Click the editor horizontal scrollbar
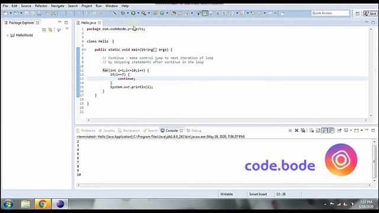This screenshot has height=213, width=379. pyautogui.click(x=227, y=120)
